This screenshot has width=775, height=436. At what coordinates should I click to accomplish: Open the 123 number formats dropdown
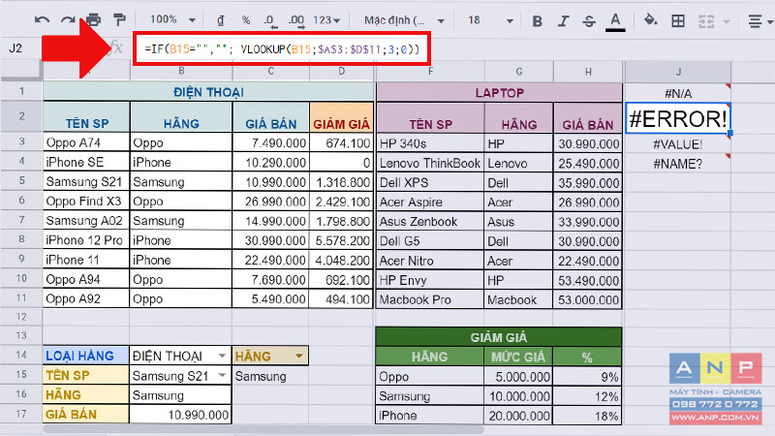tap(326, 20)
